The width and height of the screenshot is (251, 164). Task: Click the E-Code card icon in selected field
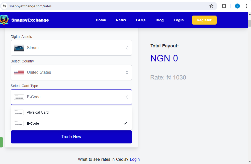point(19,97)
